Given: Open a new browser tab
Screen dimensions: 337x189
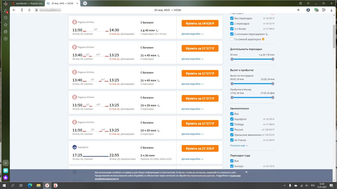Looking at the screenshot, I should pos(85,3).
